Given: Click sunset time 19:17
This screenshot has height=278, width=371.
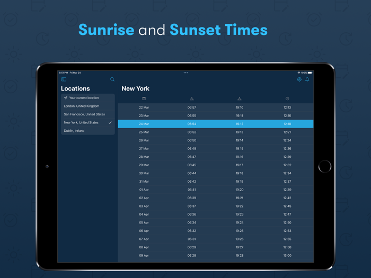Looking at the screenshot, I should tap(240, 165).
